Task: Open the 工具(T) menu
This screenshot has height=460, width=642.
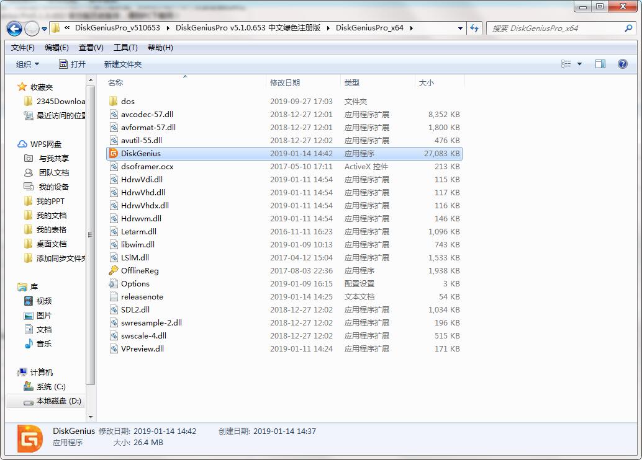Action: point(125,48)
